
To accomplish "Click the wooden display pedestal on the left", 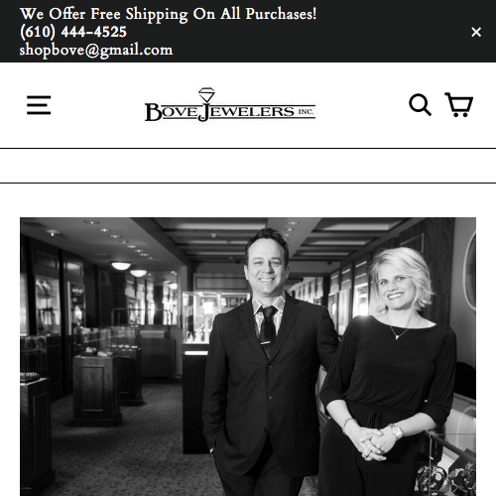I will [x=97, y=390].
